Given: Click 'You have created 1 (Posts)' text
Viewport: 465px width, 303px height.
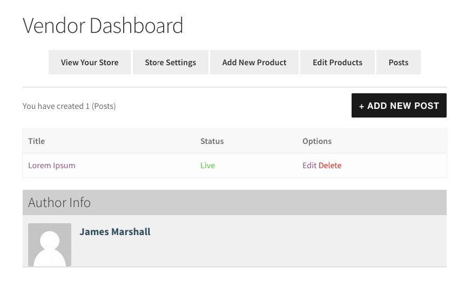Looking at the screenshot, I should (69, 106).
